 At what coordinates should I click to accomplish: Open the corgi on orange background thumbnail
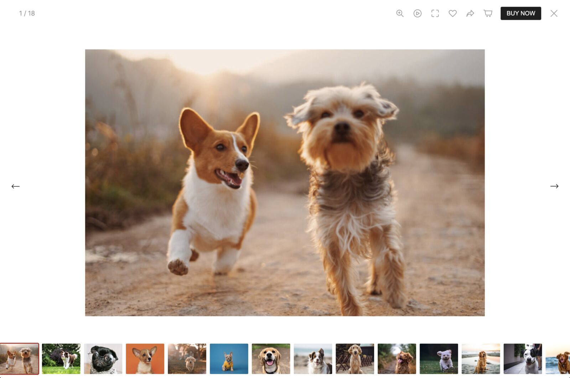(145, 359)
